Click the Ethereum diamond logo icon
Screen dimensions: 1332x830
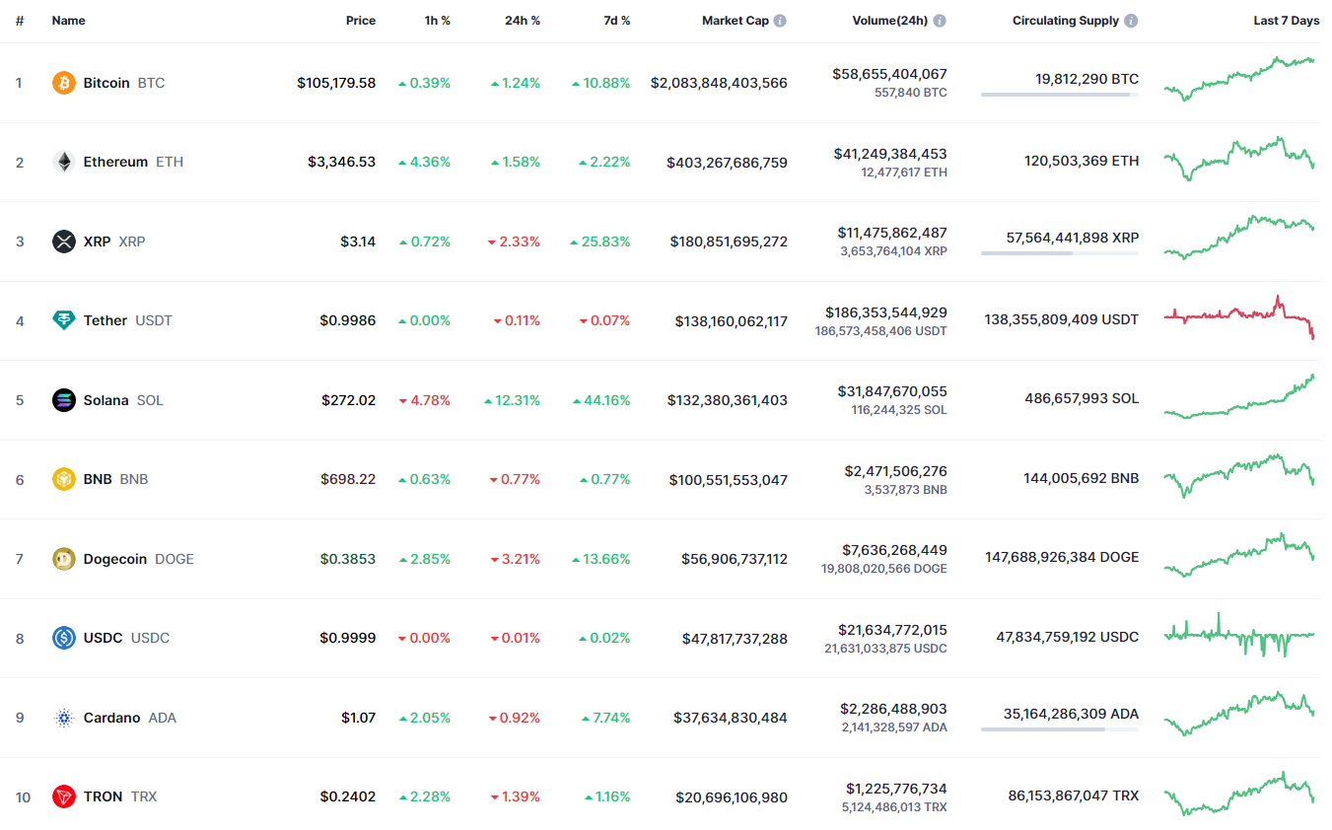63,162
